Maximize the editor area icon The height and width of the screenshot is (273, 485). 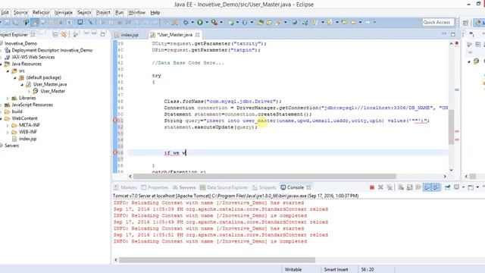(x=453, y=34)
